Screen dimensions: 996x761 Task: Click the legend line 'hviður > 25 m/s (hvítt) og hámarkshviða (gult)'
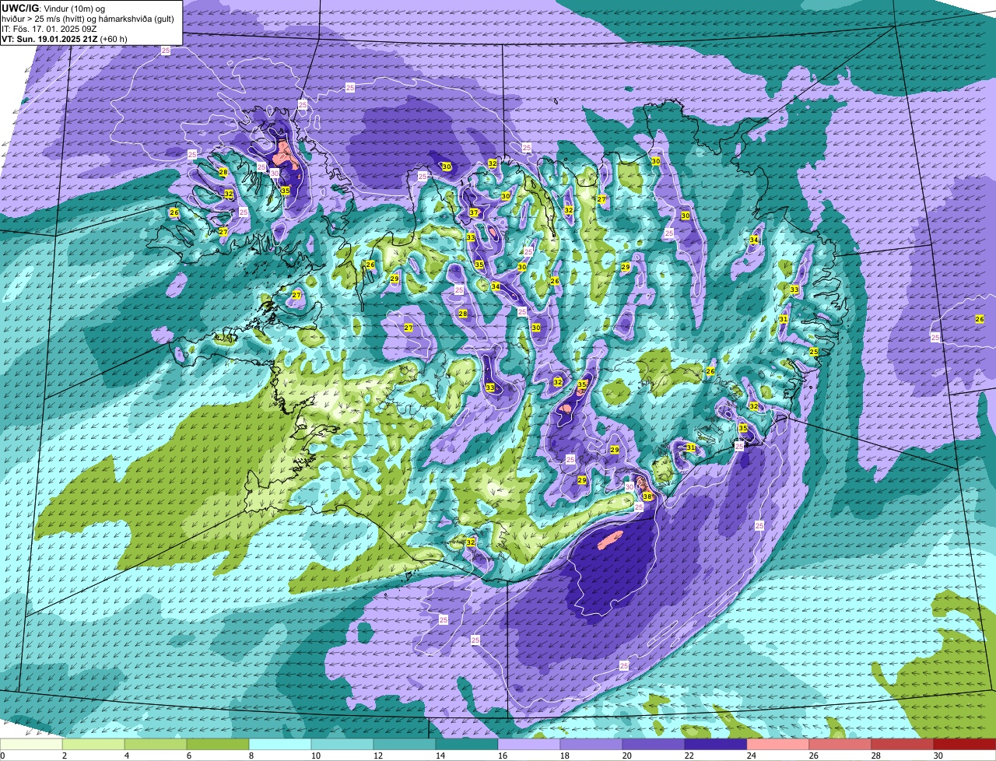pos(88,19)
